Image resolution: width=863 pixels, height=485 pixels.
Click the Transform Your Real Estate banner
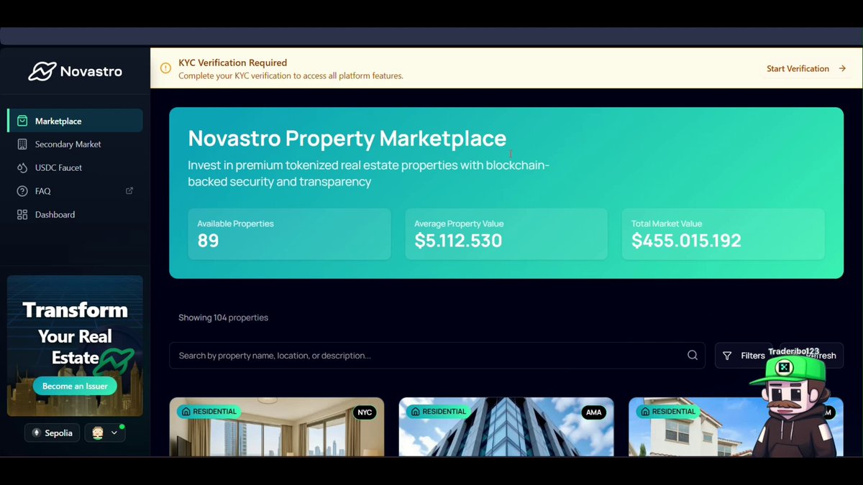click(75, 346)
